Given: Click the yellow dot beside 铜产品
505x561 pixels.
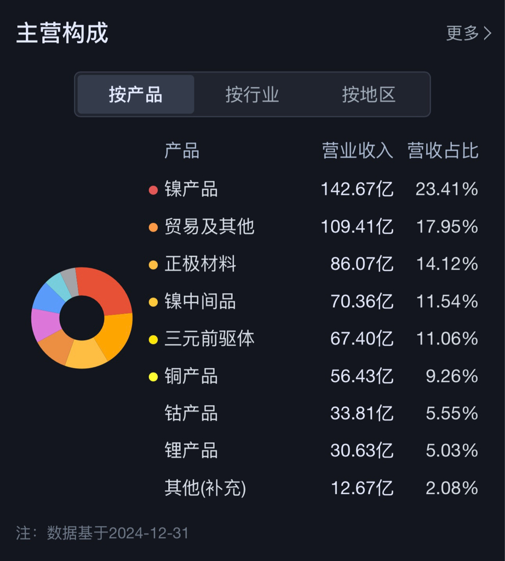Looking at the screenshot, I should (153, 377).
